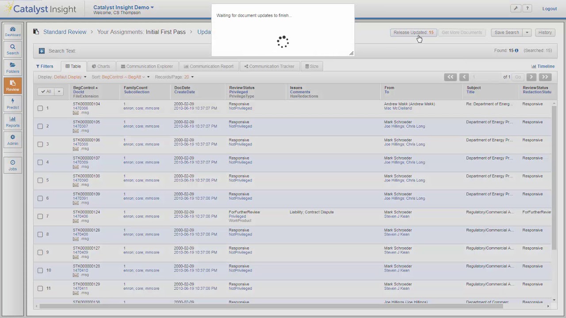The image size is (566, 318).
Task: Open the Review sidebar icon
Action: (12, 86)
